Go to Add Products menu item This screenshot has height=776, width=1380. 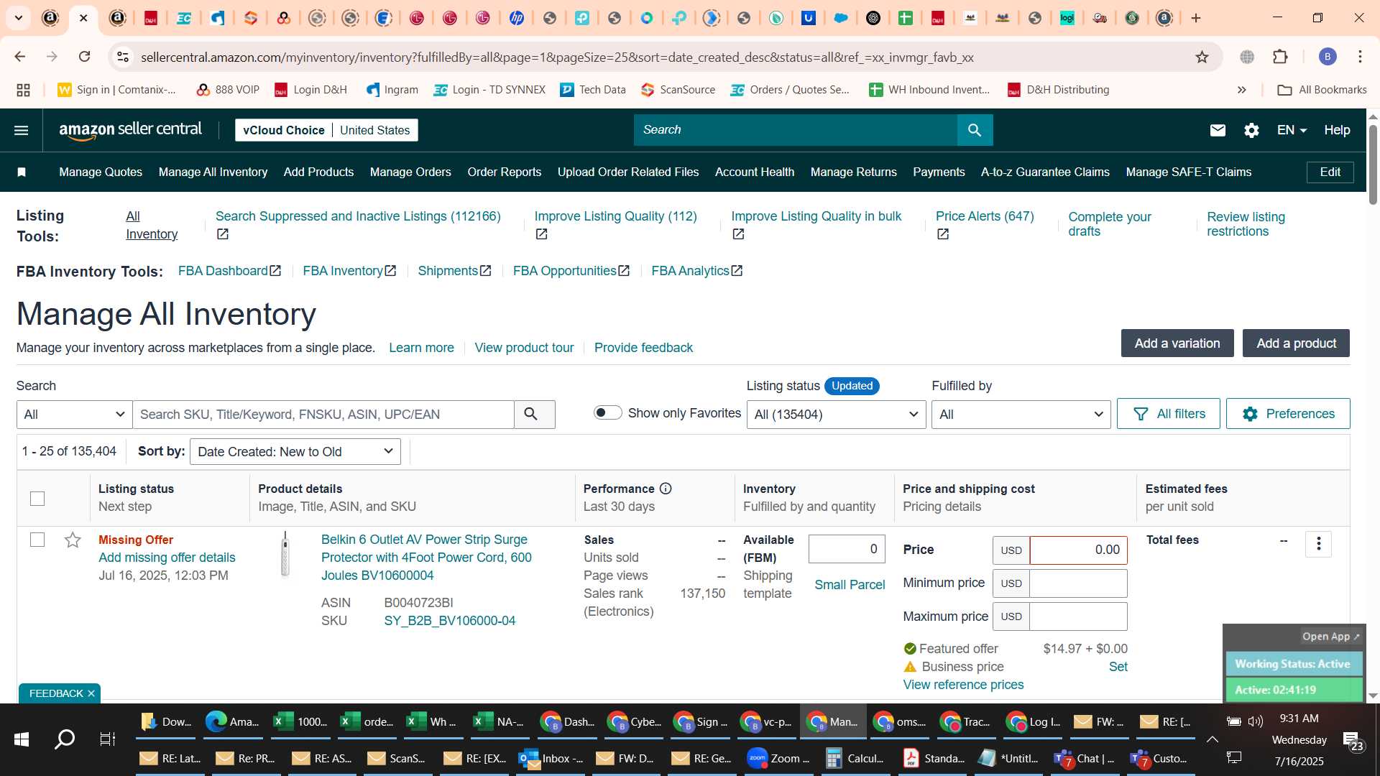318,172
